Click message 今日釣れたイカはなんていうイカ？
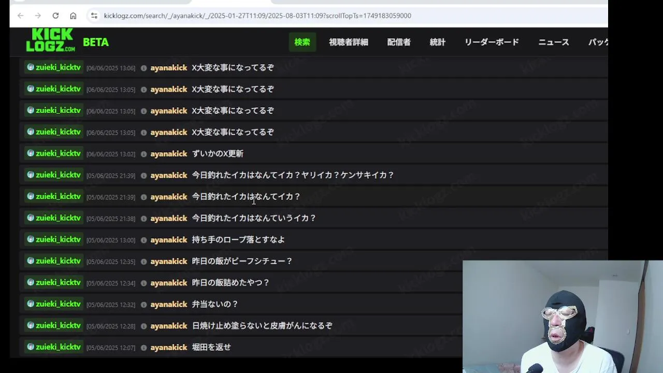Viewport: 663px width, 373px height. [254, 218]
